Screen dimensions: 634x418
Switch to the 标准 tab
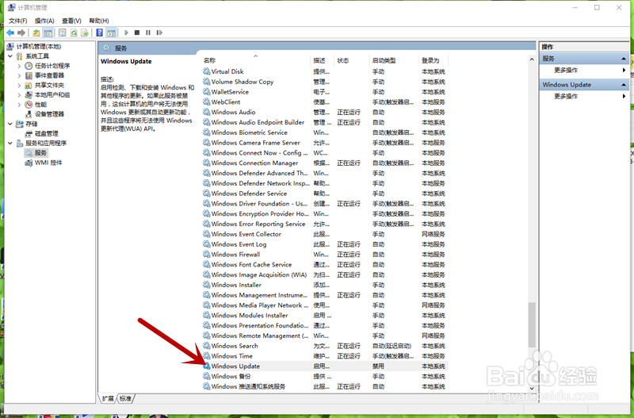(x=126, y=399)
